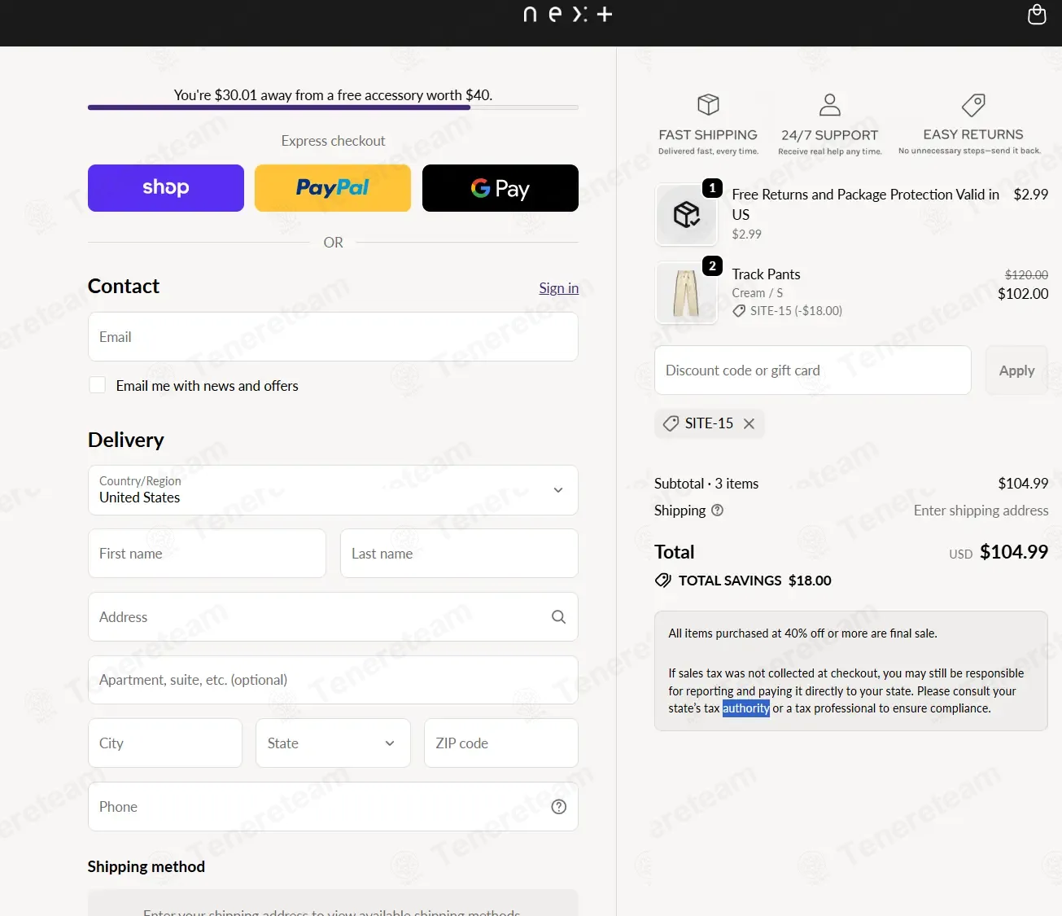Open the package protection product thumbnail
Image resolution: width=1062 pixels, height=916 pixels.
(x=686, y=214)
